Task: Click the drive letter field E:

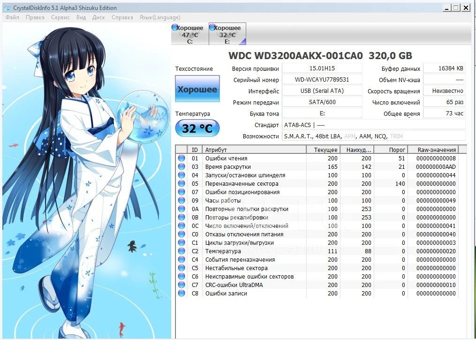Action: coord(322,113)
